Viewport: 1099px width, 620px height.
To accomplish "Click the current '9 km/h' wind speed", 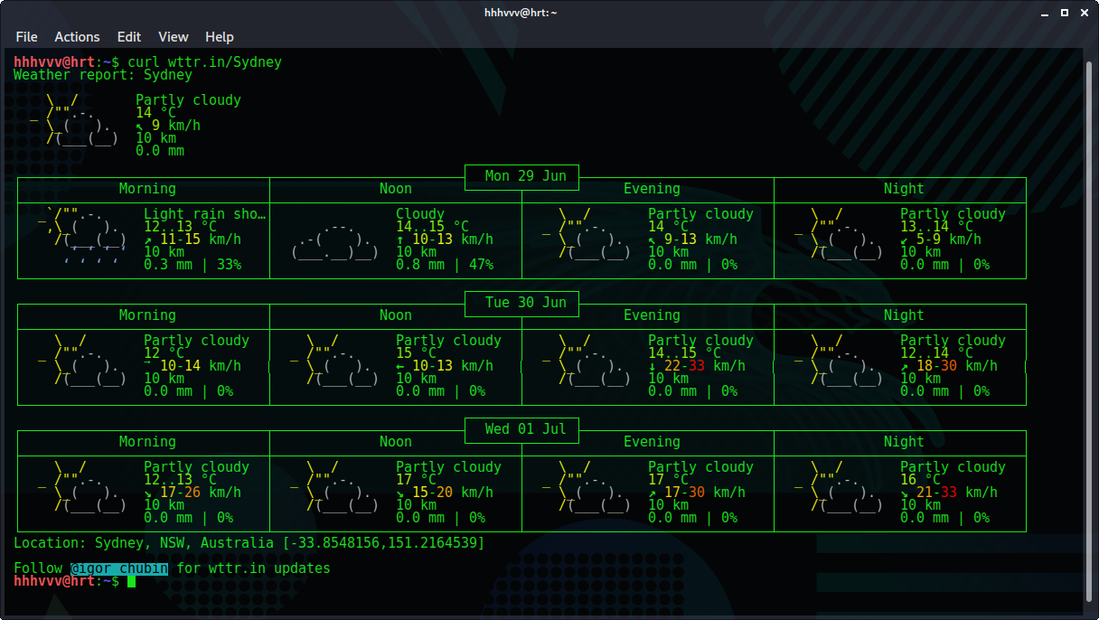I will tap(176, 126).
